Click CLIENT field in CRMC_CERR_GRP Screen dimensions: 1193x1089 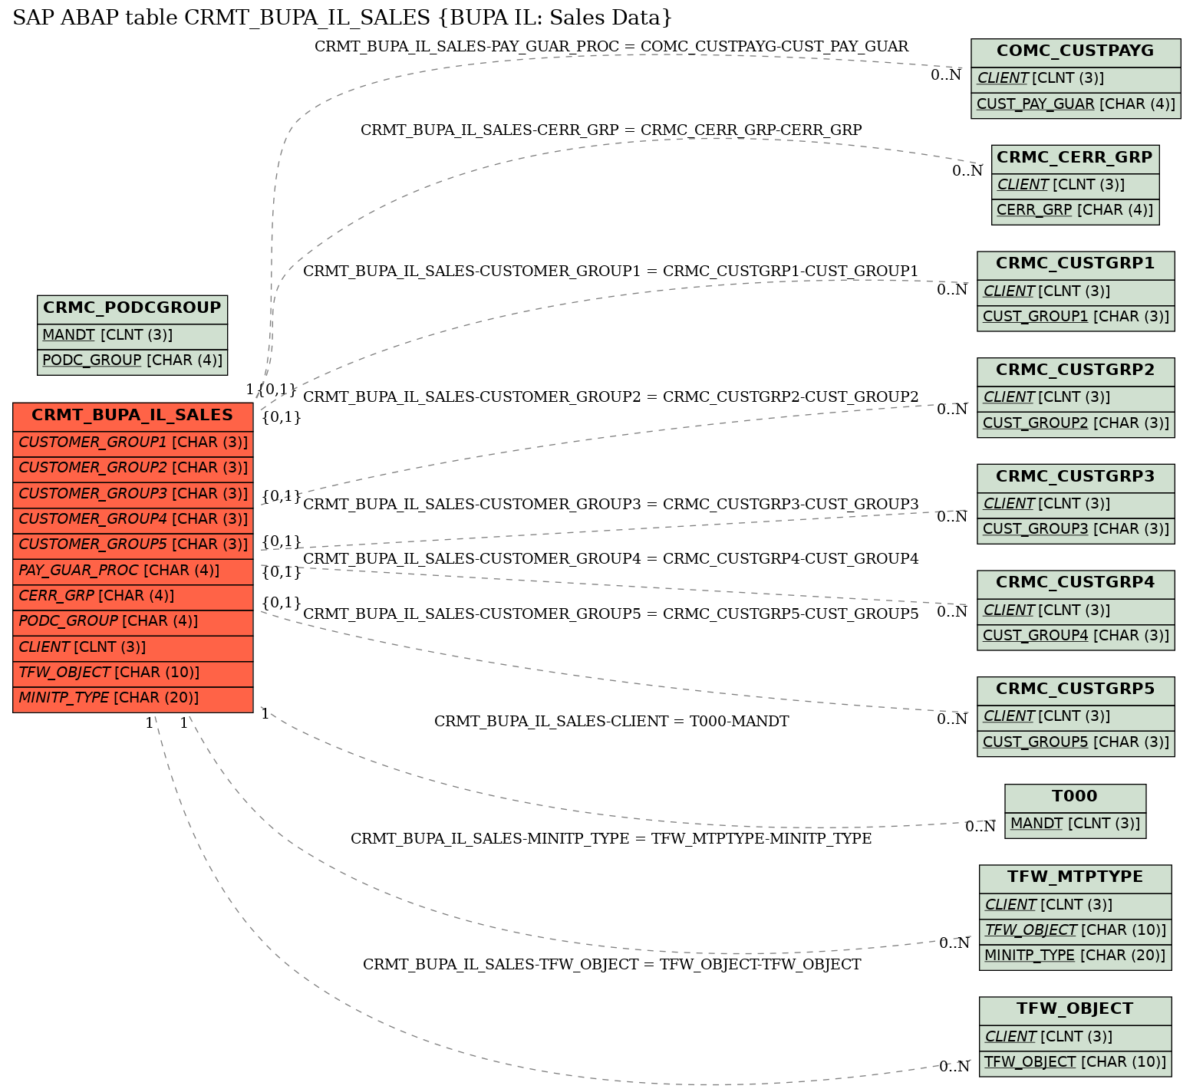tap(1075, 185)
